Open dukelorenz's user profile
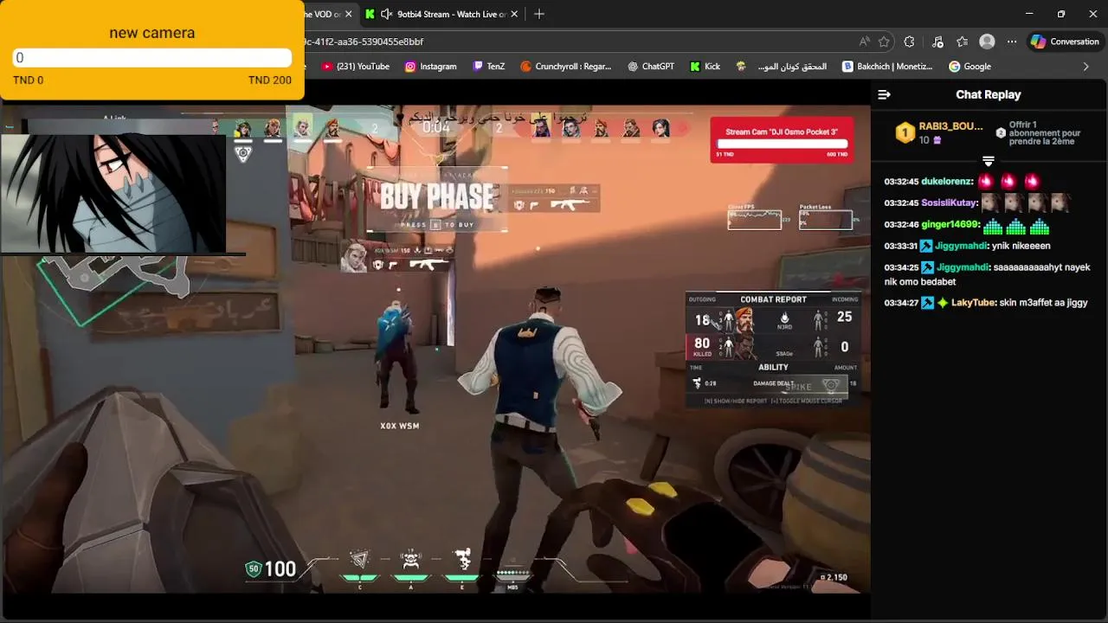This screenshot has width=1108, height=623. pos(947,182)
